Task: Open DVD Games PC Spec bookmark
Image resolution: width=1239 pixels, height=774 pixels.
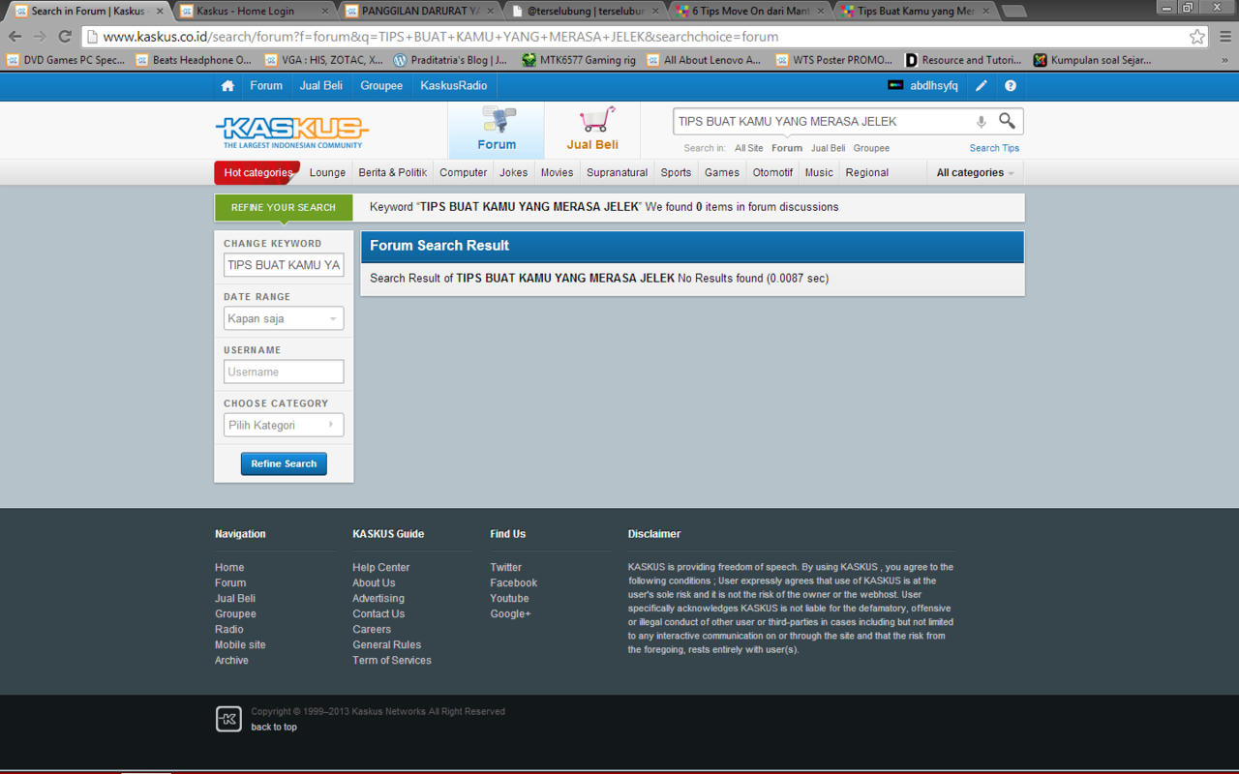Action: click(66, 60)
